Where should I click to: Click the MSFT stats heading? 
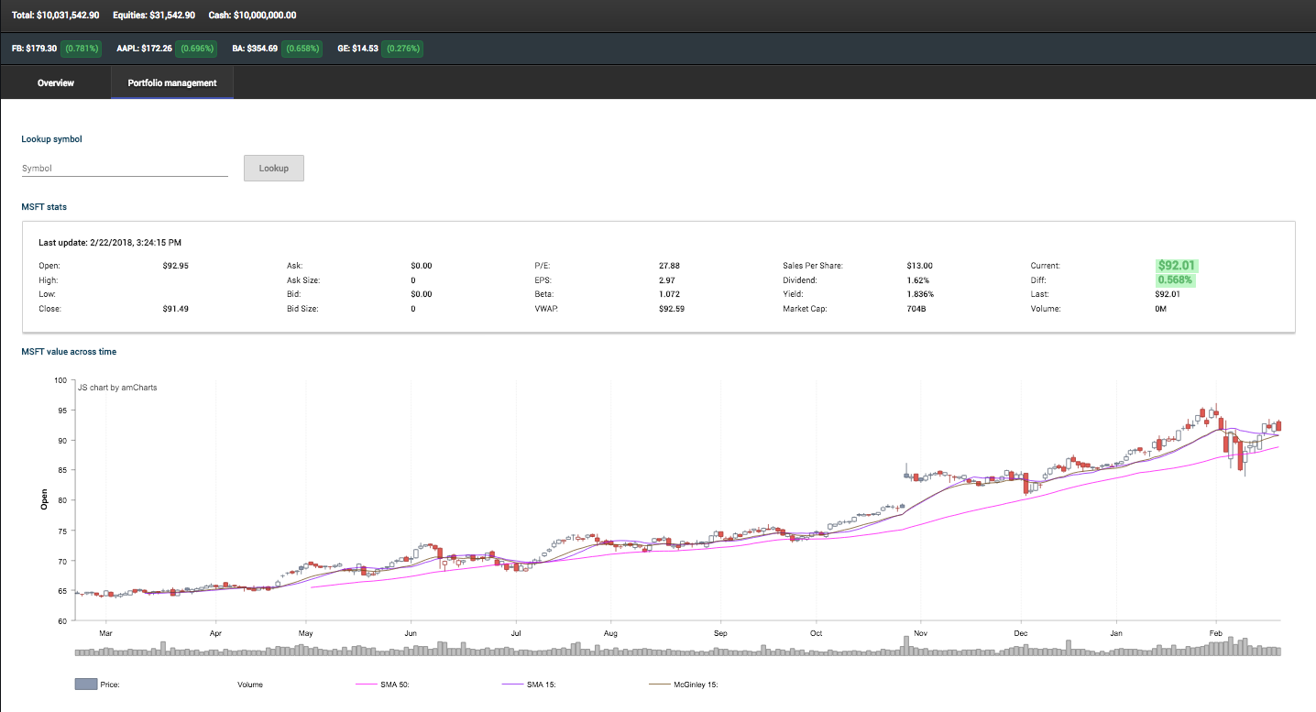[x=44, y=207]
